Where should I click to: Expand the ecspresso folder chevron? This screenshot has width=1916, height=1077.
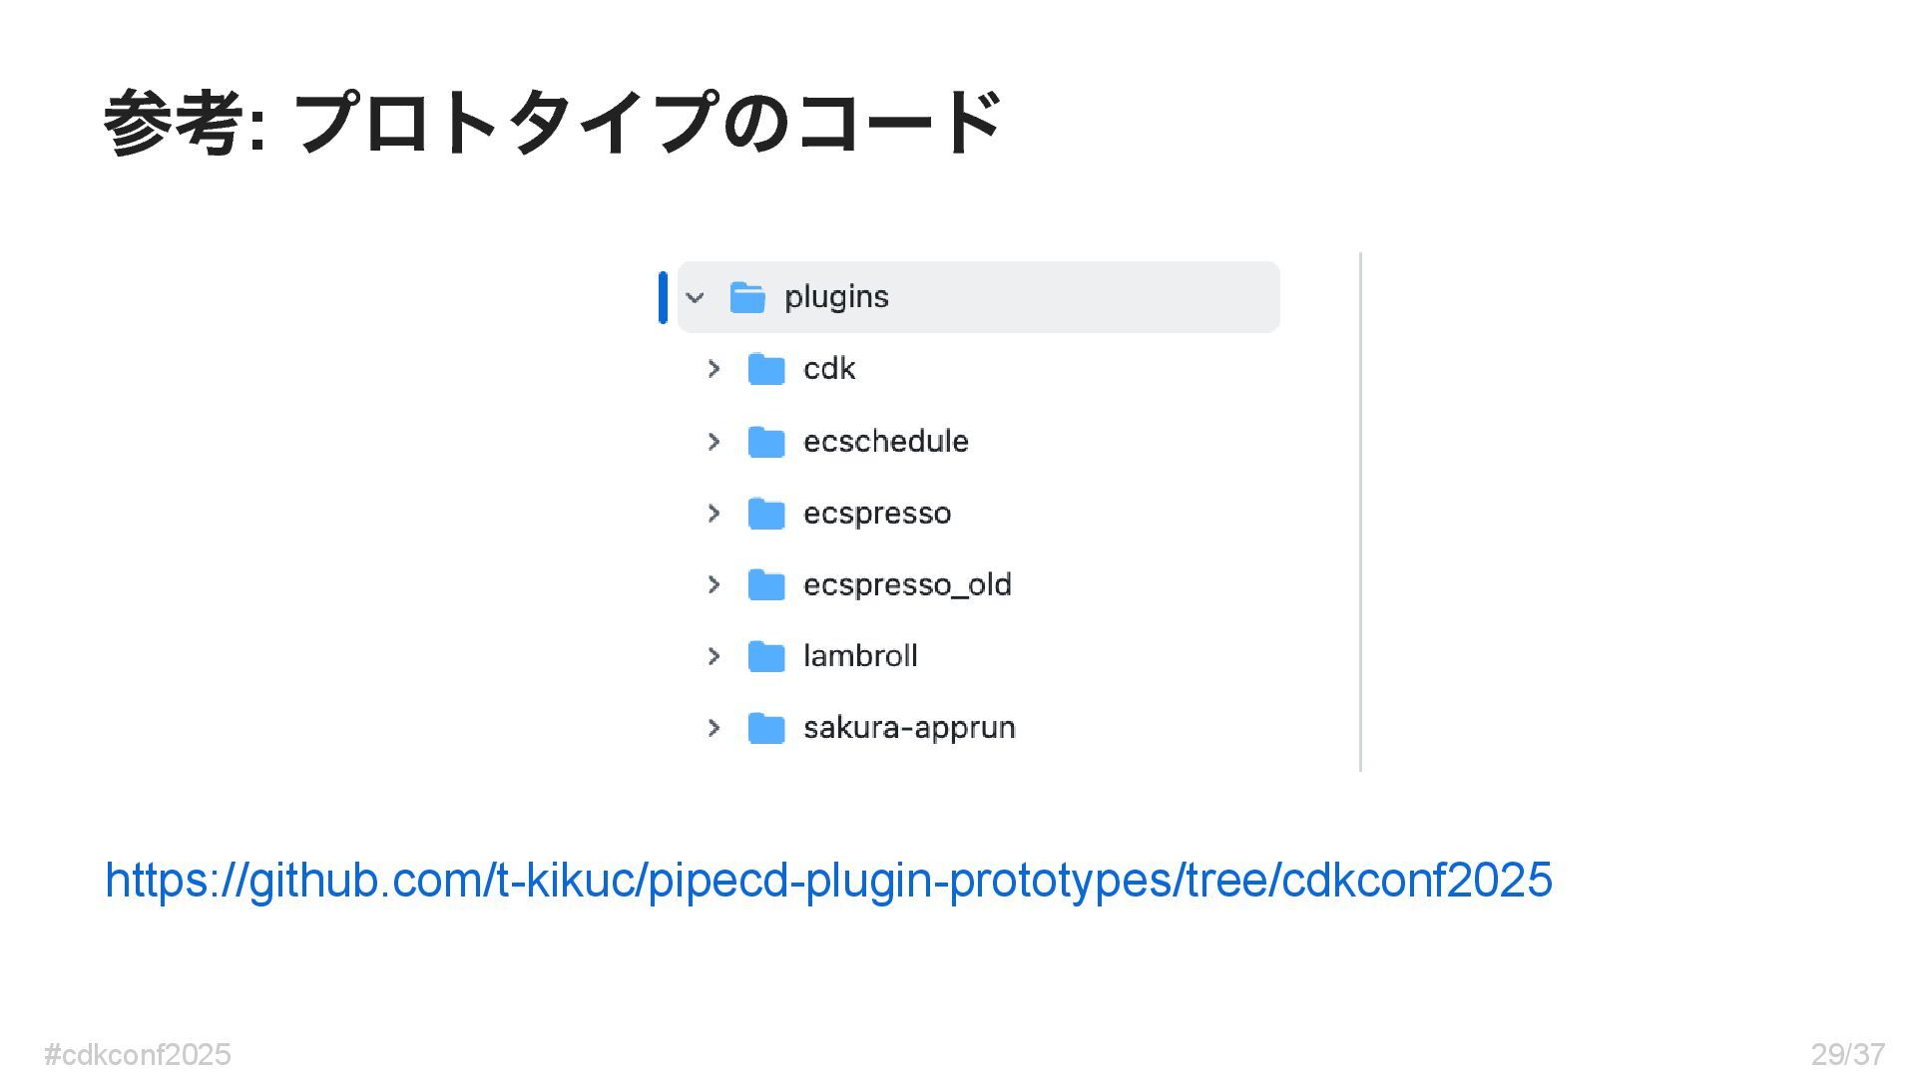[x=714, y=514]
